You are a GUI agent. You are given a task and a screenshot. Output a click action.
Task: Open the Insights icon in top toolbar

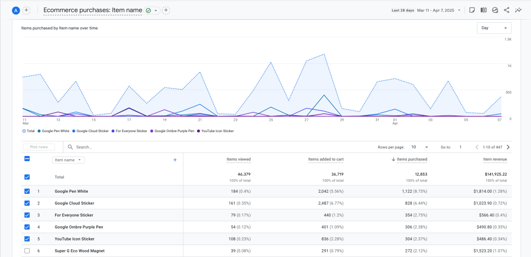tap(495, 10)
